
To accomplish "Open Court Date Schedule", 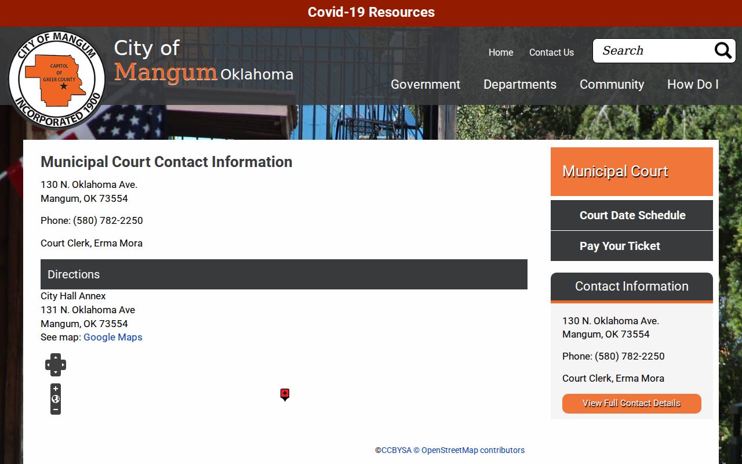I will [632, 215].
